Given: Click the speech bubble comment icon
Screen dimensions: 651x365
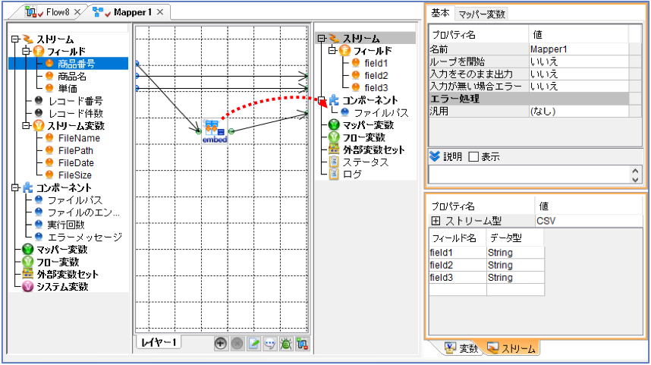Looking at the screenshot, I should pyautogui.click(x=270, y=344).
